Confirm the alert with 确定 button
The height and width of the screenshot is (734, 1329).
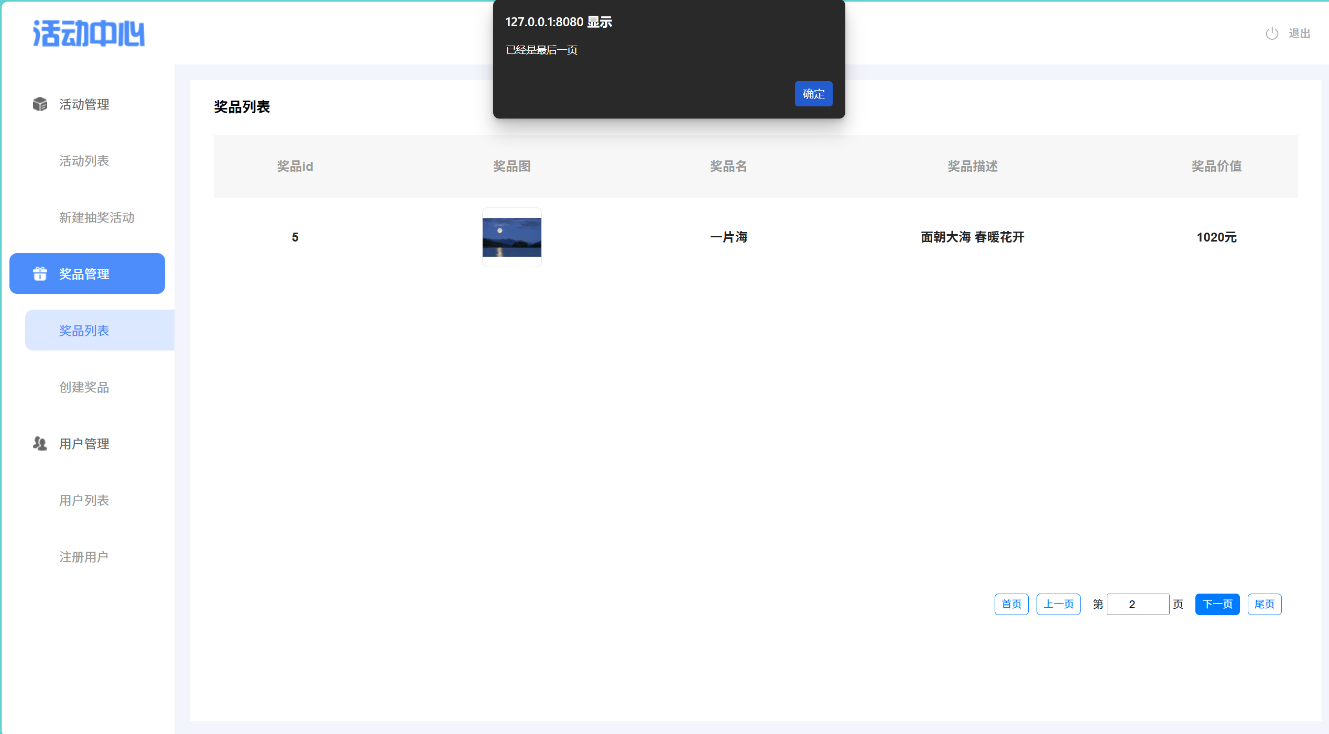pyautogui.click(x=813, y=94)
